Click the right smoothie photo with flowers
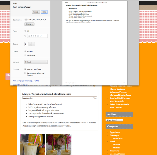 (59, 145)
